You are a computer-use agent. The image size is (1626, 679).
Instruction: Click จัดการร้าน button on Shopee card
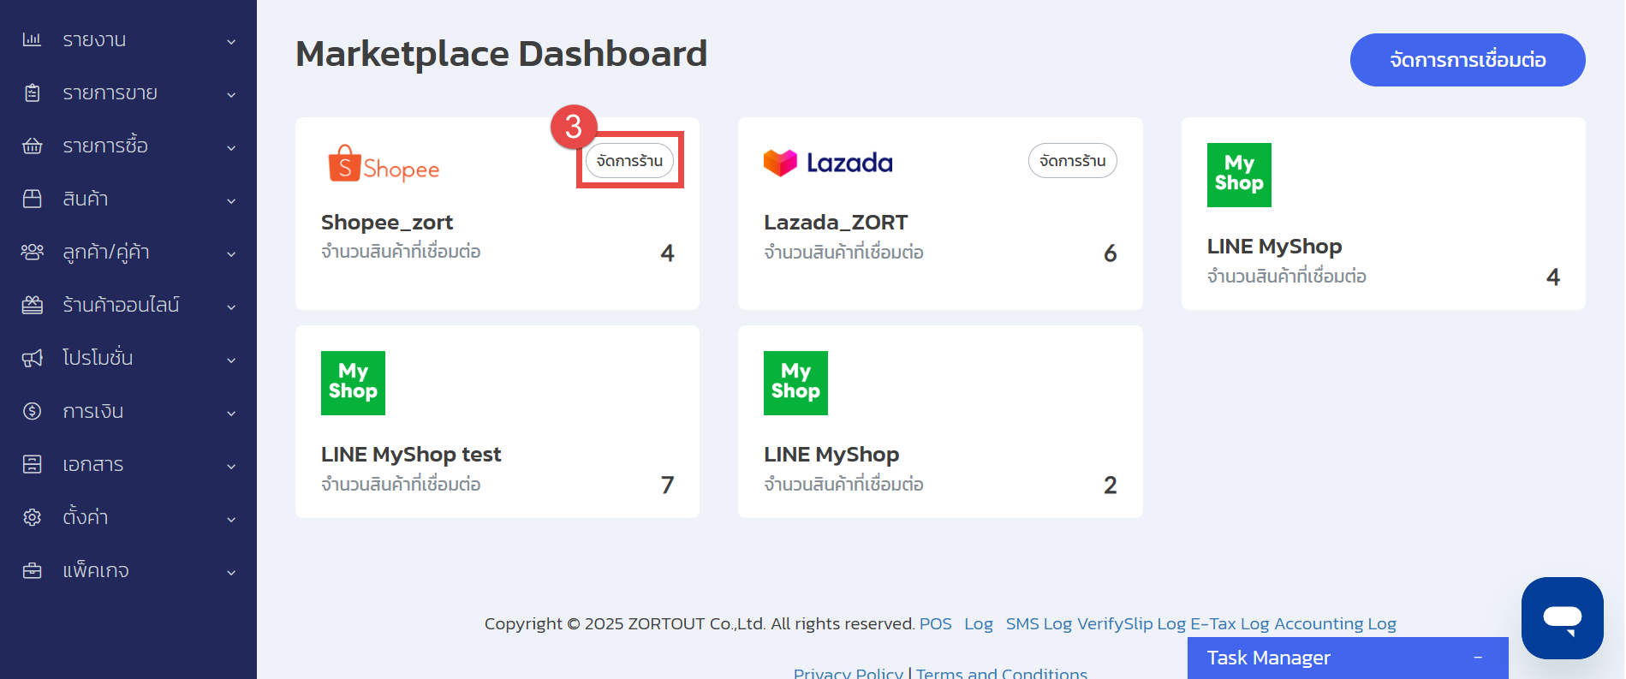point(629,161)
